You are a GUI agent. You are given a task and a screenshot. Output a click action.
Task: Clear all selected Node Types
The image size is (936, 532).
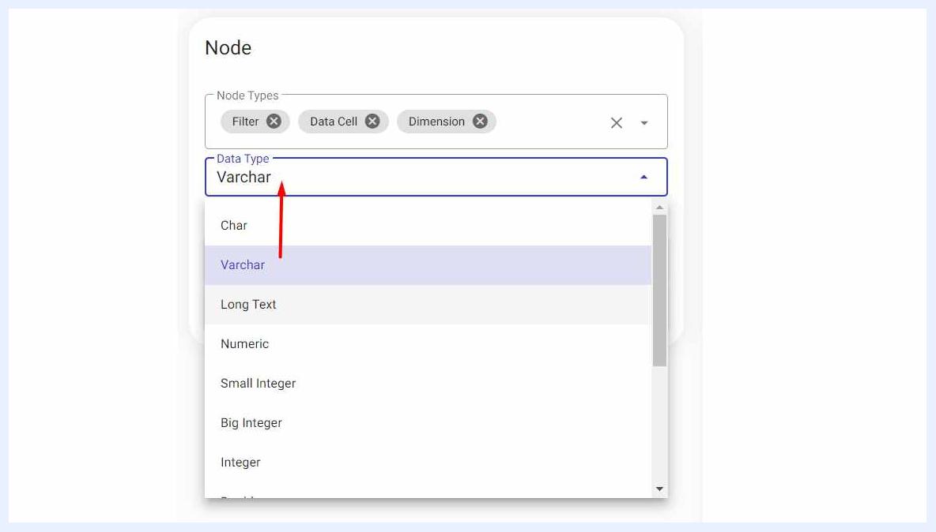coord(617,122)
